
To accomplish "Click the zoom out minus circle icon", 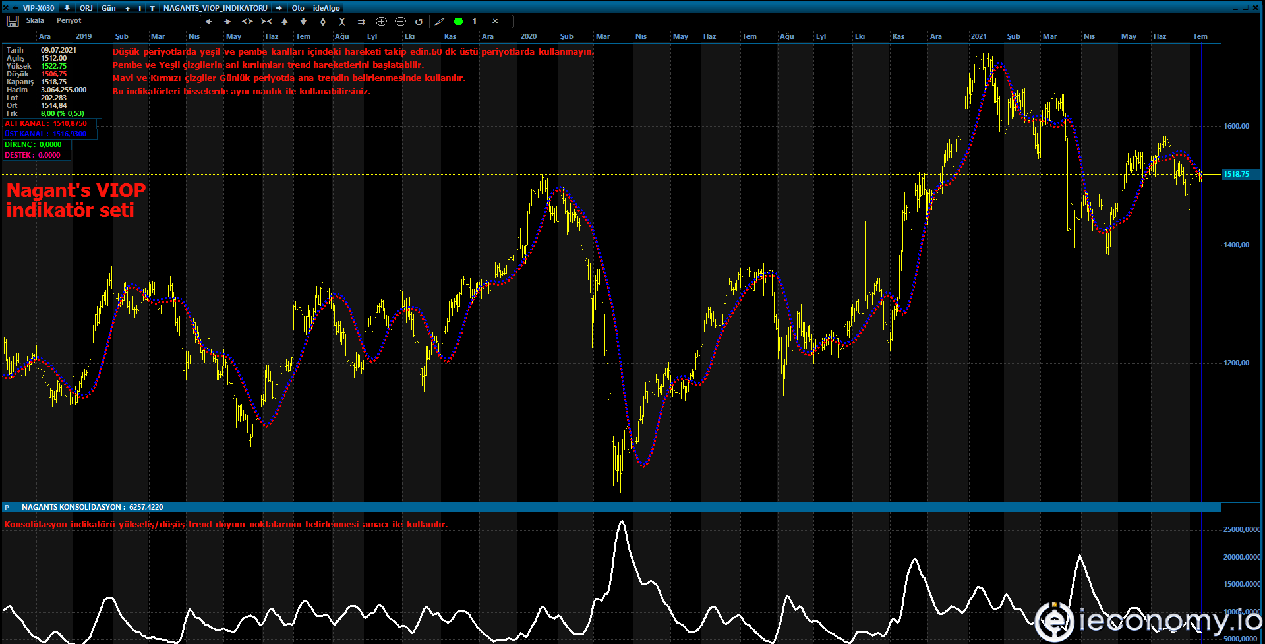I will point(400,22).
